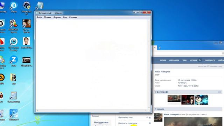
Task: Click inside the empty Notepad text area
Action: (x=92, y=64)
